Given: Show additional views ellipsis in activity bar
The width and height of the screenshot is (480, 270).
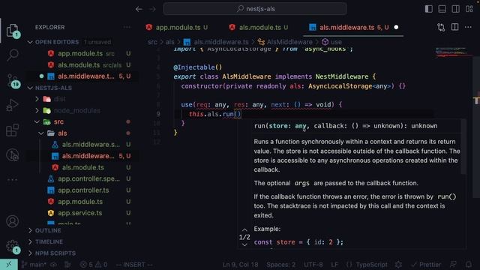Looking at the screenshot, I should (12, 180).
